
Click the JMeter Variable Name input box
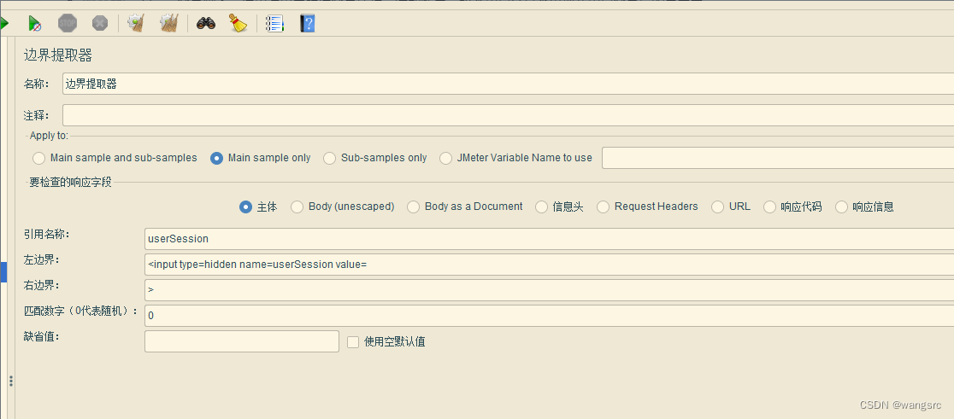(x=778, y=158)
